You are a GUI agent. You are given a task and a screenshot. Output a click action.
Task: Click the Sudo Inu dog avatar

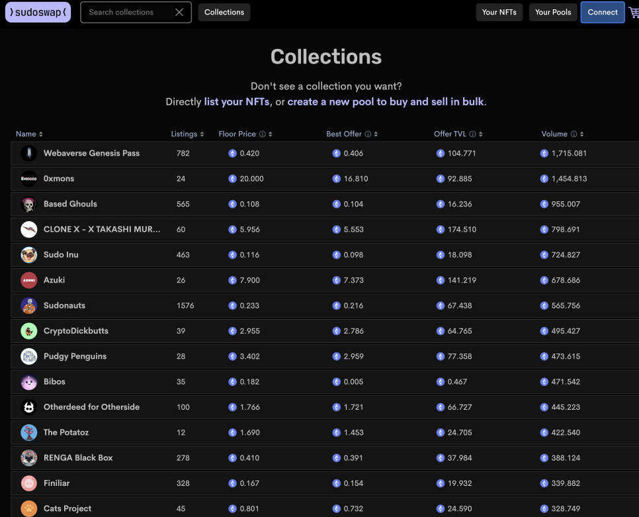(29, 255)
